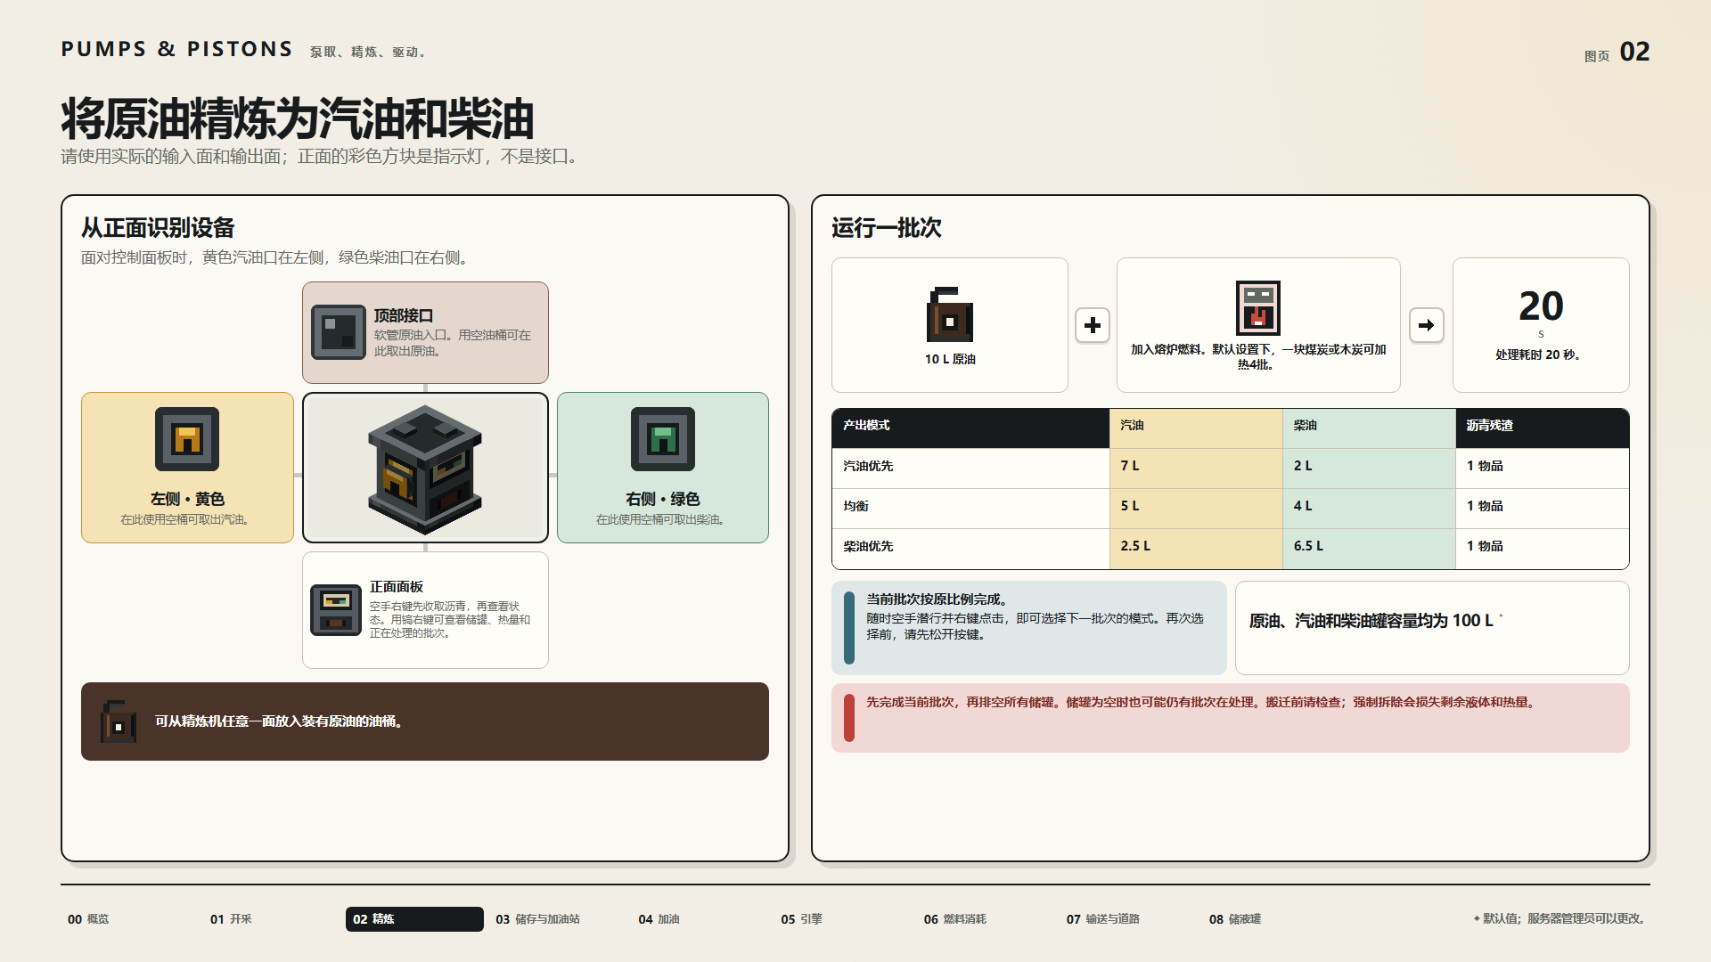Click the 顶部接口 heading
Viewport: 1711px width, 962px height.
(403, 315)
